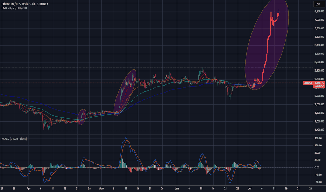Click the 2,200.00 price axis label
Screen dimensions: 326x192
pos(319,96)
